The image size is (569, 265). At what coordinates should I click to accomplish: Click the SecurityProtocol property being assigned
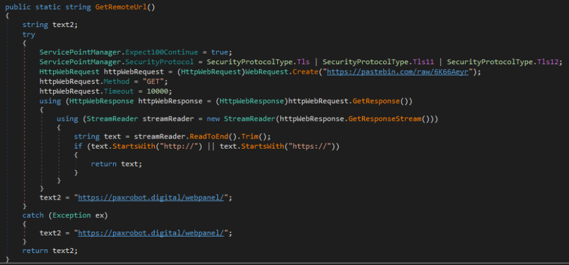point(159,62)
